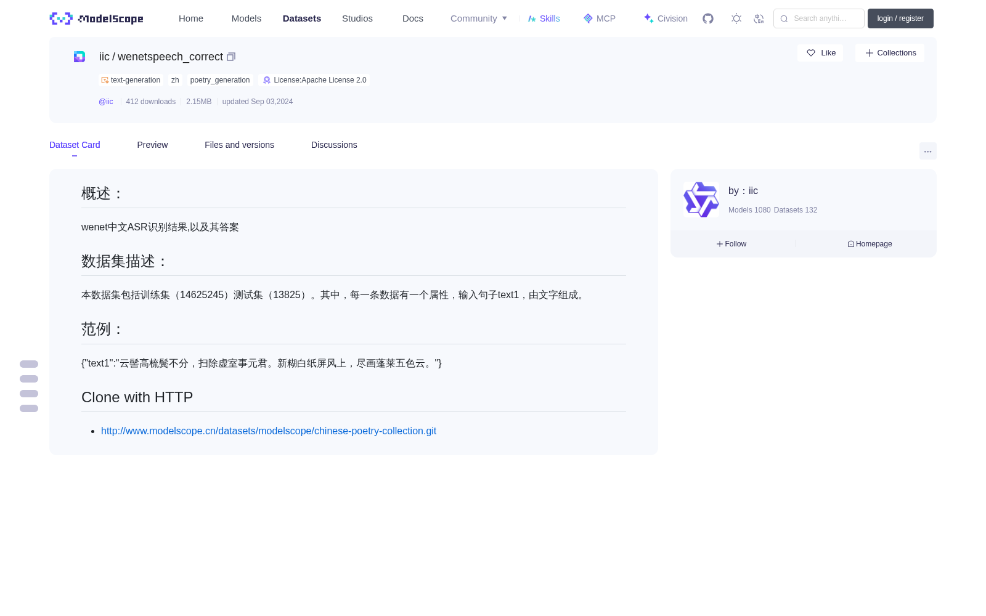Toggle the light/dark theme sun icon
Image resolution: width=986 pixels, height=616 pixels.
736,18
